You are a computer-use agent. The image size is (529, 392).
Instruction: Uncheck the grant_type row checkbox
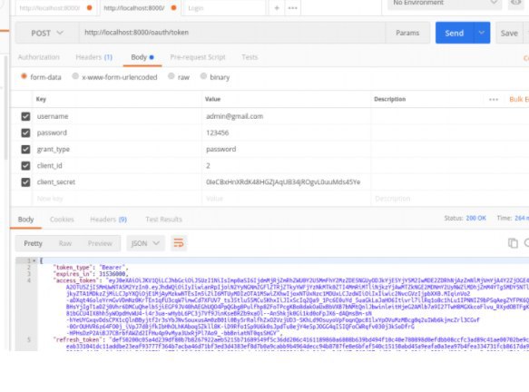pyautogui.click(x=25, y=149)
